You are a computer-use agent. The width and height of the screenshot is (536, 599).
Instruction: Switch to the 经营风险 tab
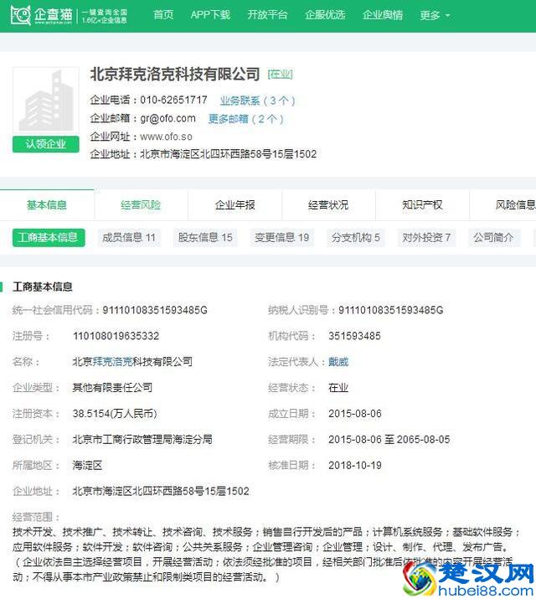click(x=141, y=204)
